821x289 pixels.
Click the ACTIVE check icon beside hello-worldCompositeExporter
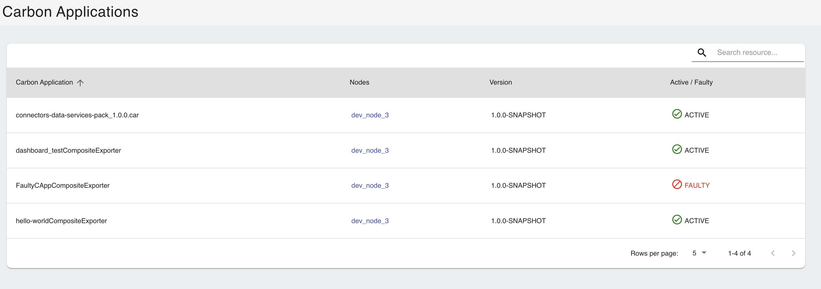click(677, 220)
